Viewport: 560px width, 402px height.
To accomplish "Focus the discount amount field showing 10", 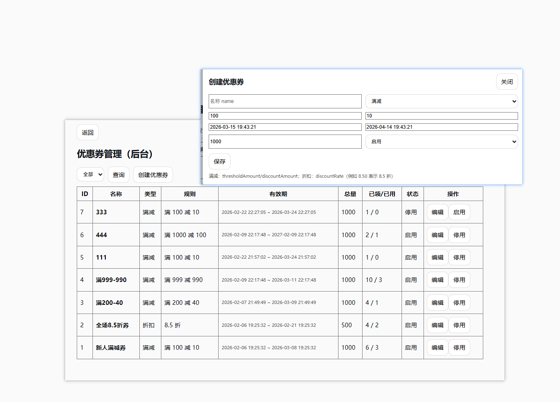I will tap(442, 116).
